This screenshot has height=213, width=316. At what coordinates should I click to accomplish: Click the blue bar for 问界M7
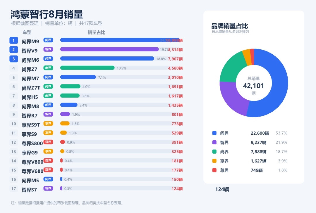point(78,77)
